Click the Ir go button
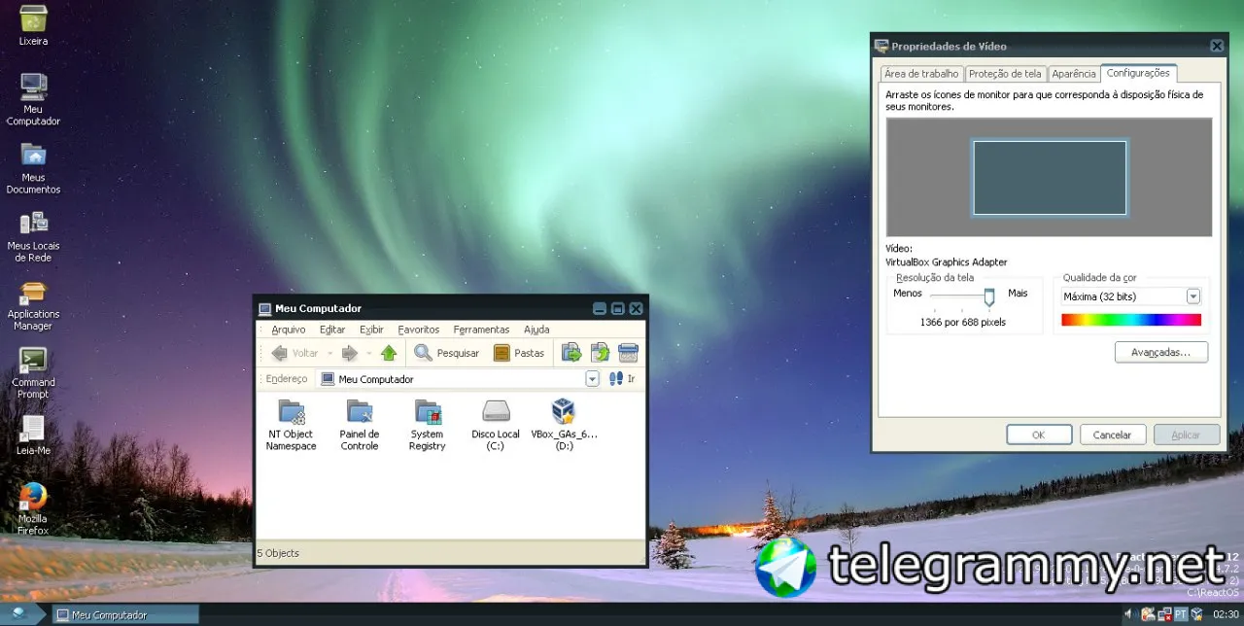1244x626 pixels. [x=622, y=379]
